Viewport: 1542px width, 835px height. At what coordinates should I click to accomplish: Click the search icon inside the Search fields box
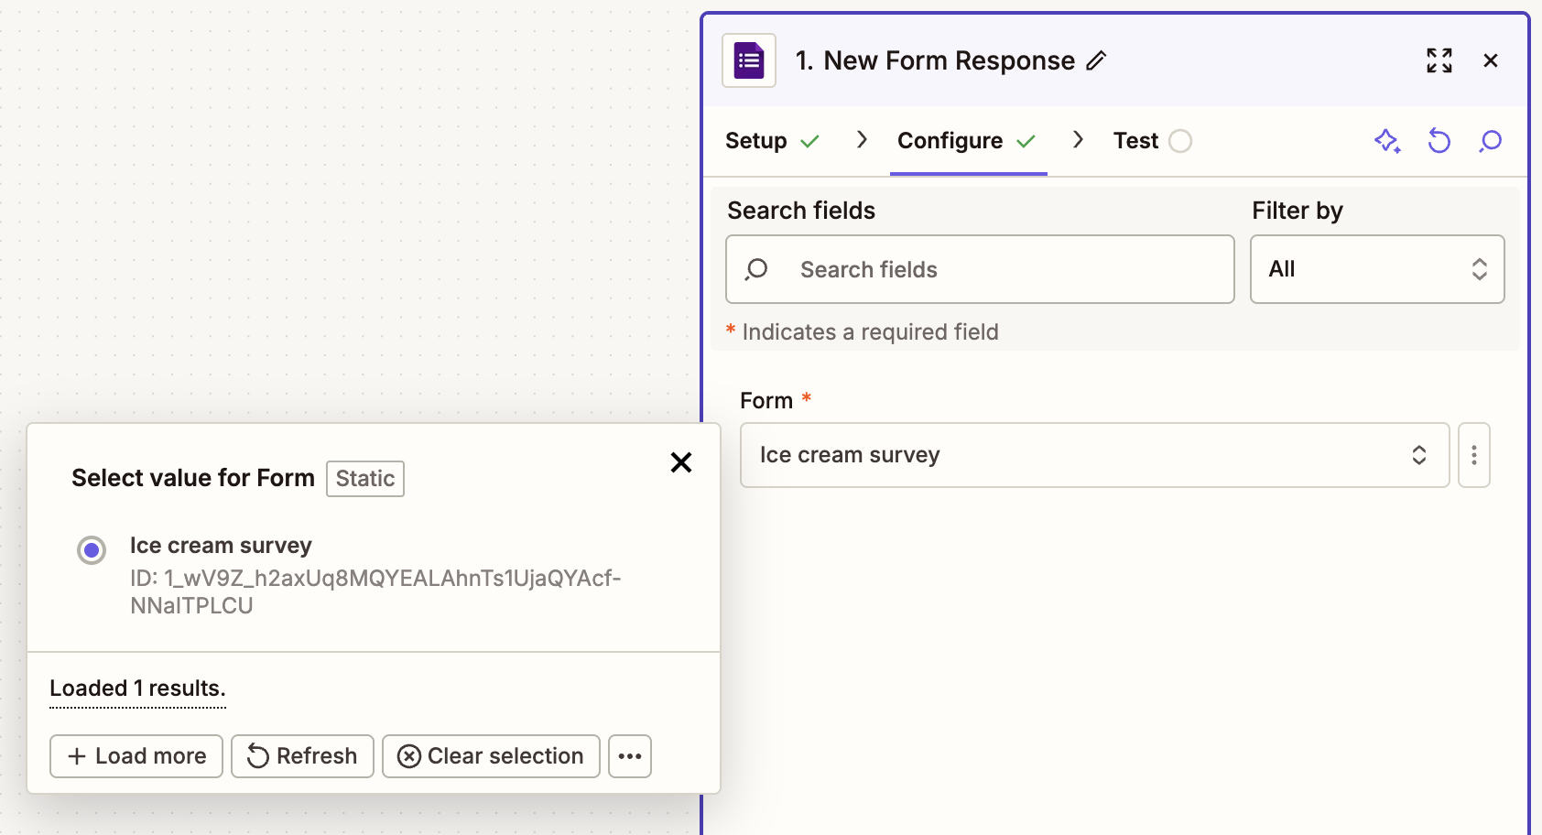(x=756, y=269)
